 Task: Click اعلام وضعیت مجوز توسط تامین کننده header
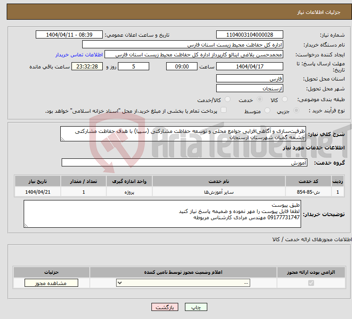pos(183,272)
